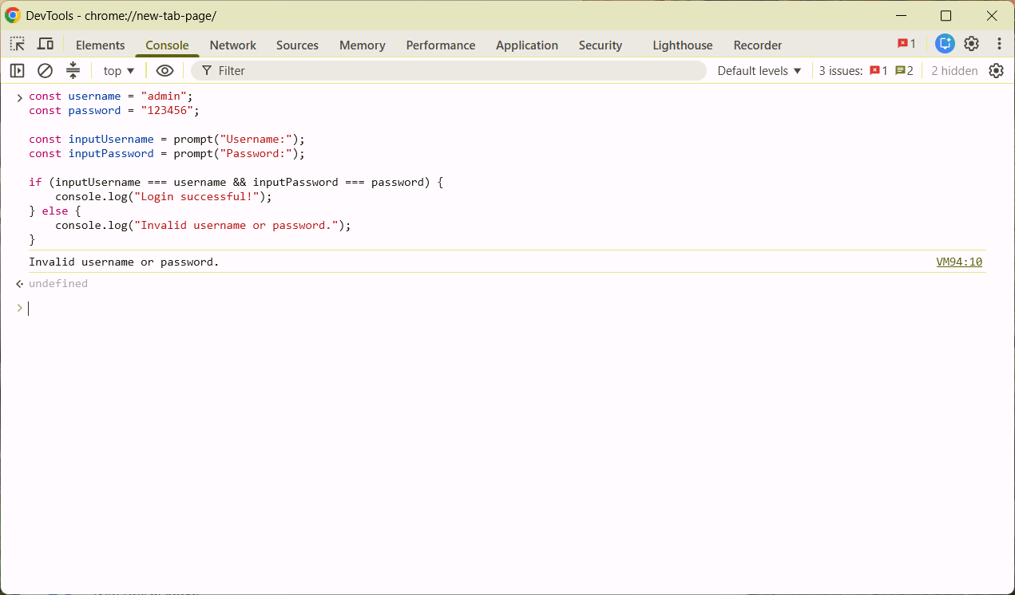Open the VM94:10 source link

tap(959, 262)
